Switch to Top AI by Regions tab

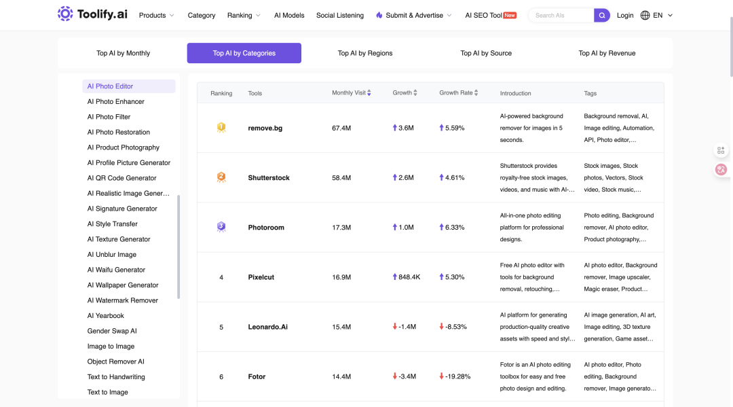click(365, 53)
